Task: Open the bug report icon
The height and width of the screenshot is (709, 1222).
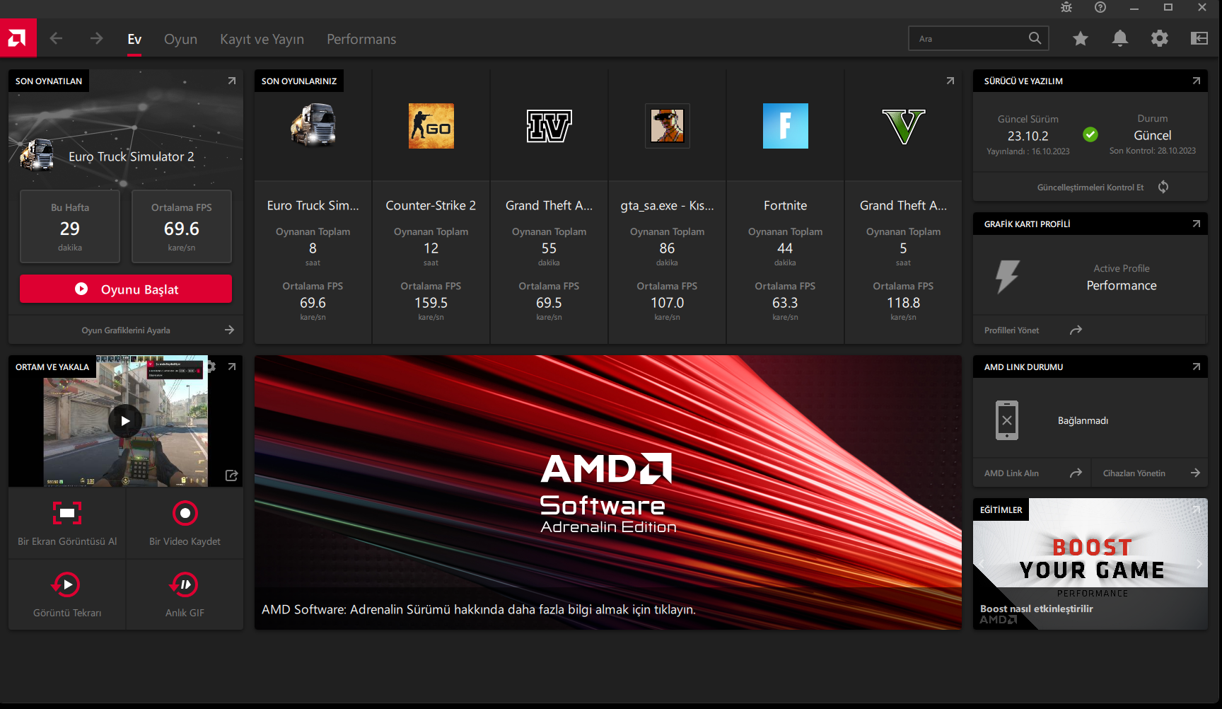Action: coord(1066,7)
